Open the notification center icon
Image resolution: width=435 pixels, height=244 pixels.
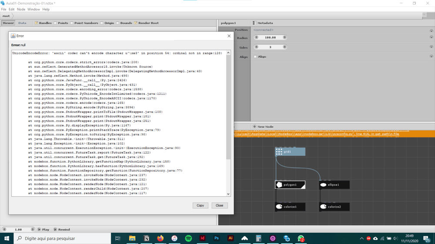point(427,238)
